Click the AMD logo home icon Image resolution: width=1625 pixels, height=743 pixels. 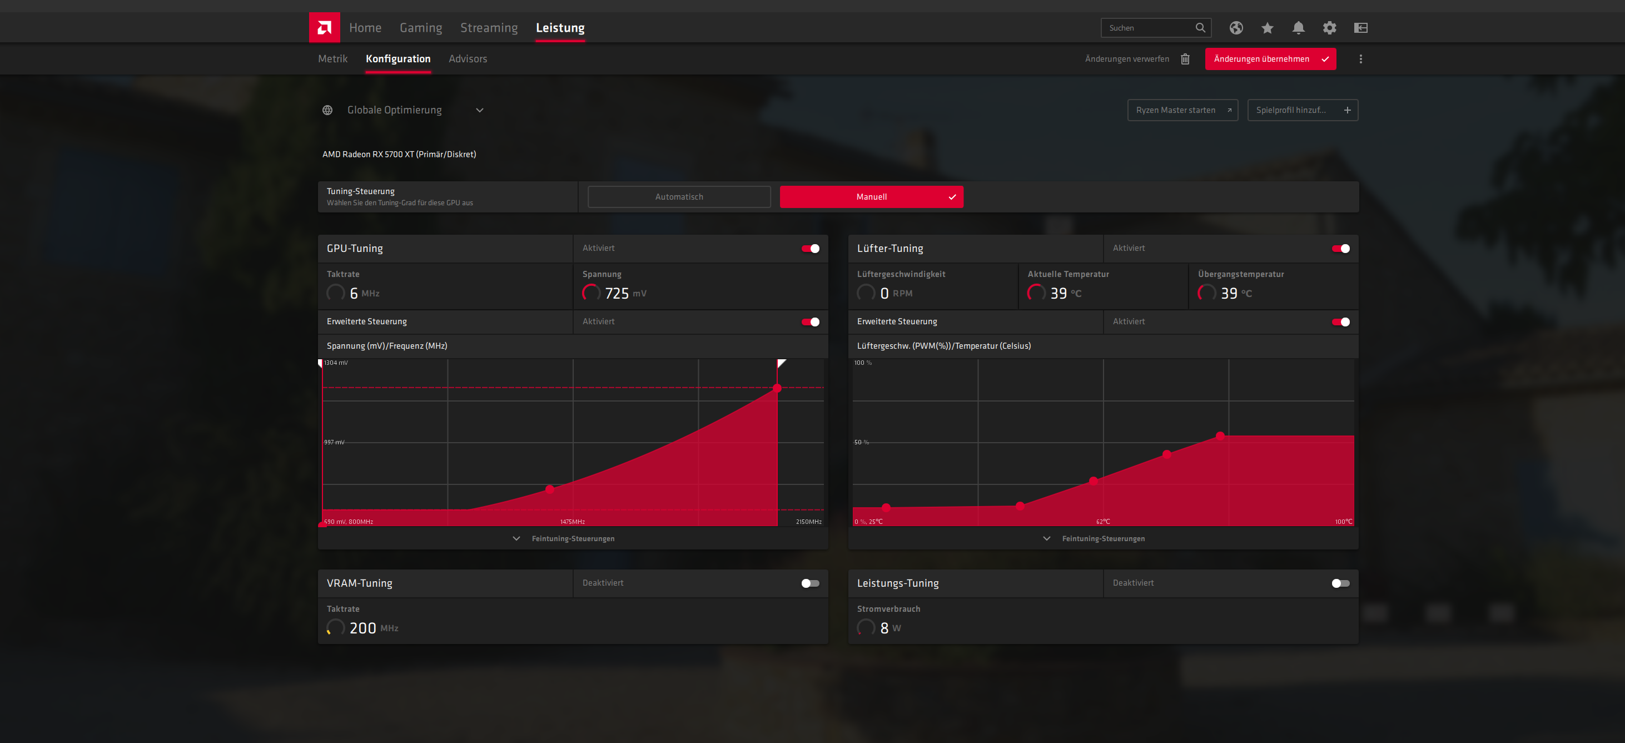coord(324,28)
